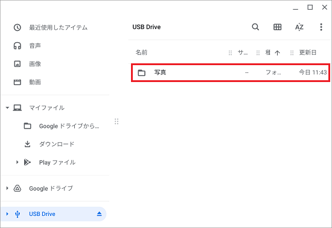The image size is (332, 228).
Task: Expand the Google ドライブ tree
Action: [x=7, y=188]
